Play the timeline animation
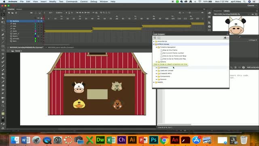 (83, 13)
